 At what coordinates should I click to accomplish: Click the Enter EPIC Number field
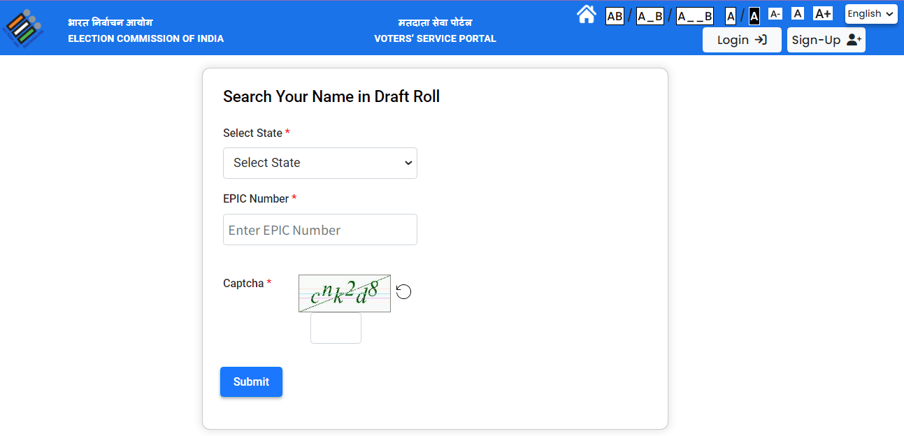click(320, 229)
